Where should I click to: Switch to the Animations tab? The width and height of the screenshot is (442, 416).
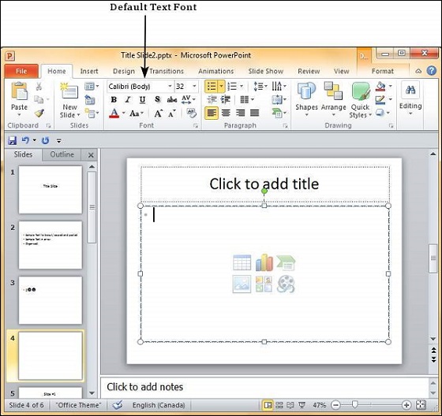[x=216, y=71]
